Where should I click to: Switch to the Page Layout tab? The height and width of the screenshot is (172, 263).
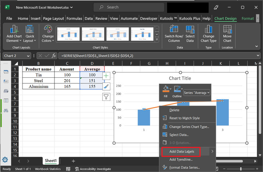(53, 18)
